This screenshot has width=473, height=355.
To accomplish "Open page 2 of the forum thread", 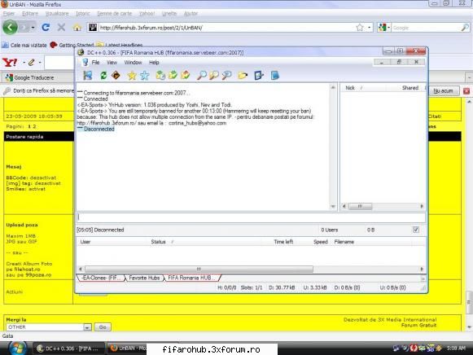I will pos(34,126).
